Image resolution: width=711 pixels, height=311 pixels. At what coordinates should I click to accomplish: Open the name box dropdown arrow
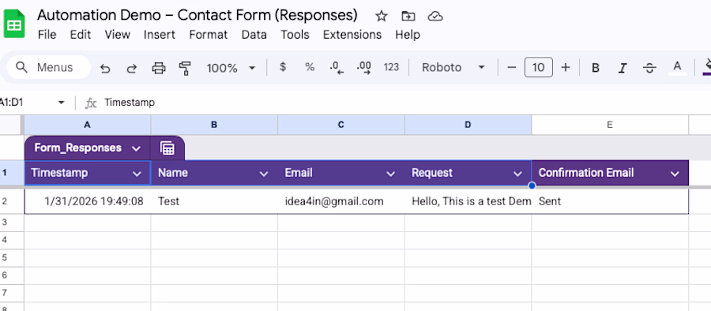coord(61,103)
